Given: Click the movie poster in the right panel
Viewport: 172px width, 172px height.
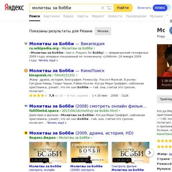Looking at the screenshot, I should tap(165, 67).
